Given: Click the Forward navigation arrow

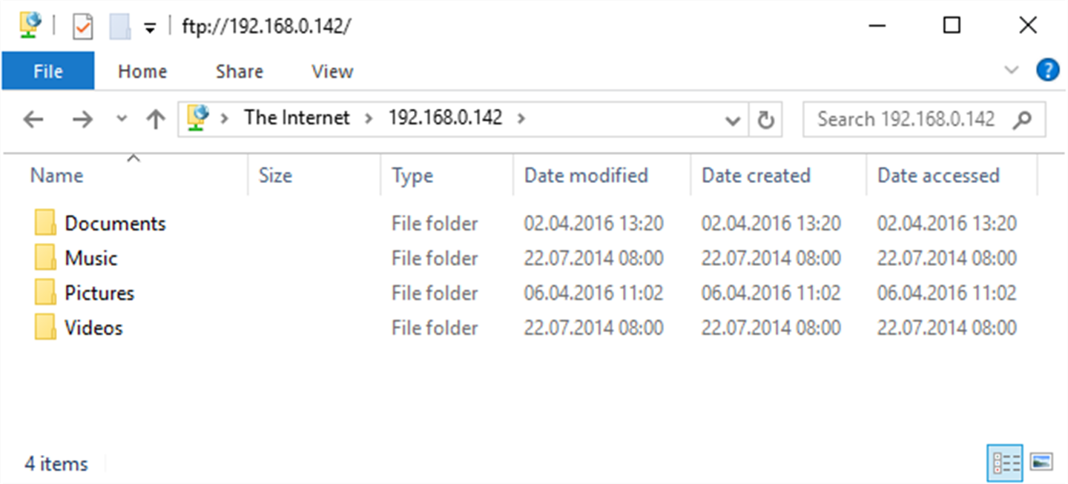Looking at the screenshot, I should (x=82, y=119).
